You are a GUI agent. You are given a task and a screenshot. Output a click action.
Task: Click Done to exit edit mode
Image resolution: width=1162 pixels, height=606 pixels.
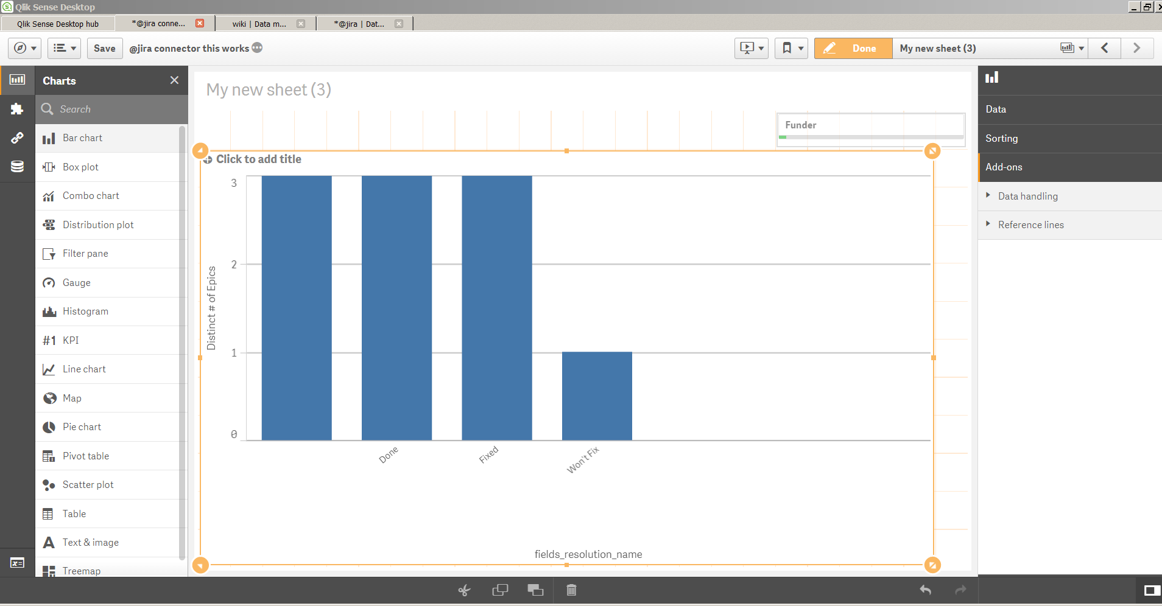click(853, 48)
